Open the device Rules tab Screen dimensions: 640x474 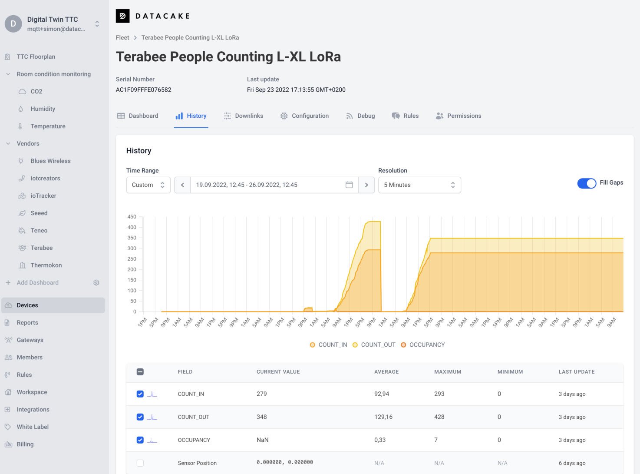pyautogui.click(x=405, y=116)
